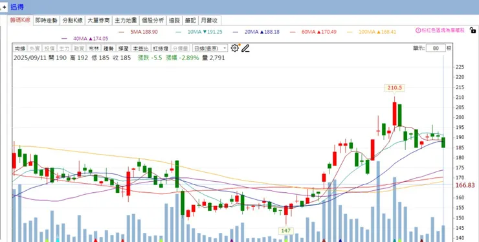Viewport: 479px width, 242px height.
Task: Go to the 個股分析 tab
Action: 153,21
